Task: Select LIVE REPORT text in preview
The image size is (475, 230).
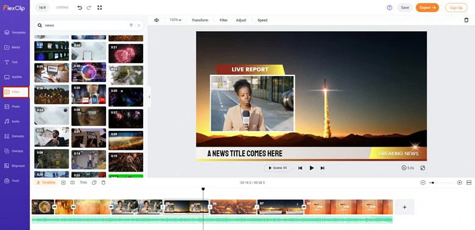Action: [x=250, y=69]
